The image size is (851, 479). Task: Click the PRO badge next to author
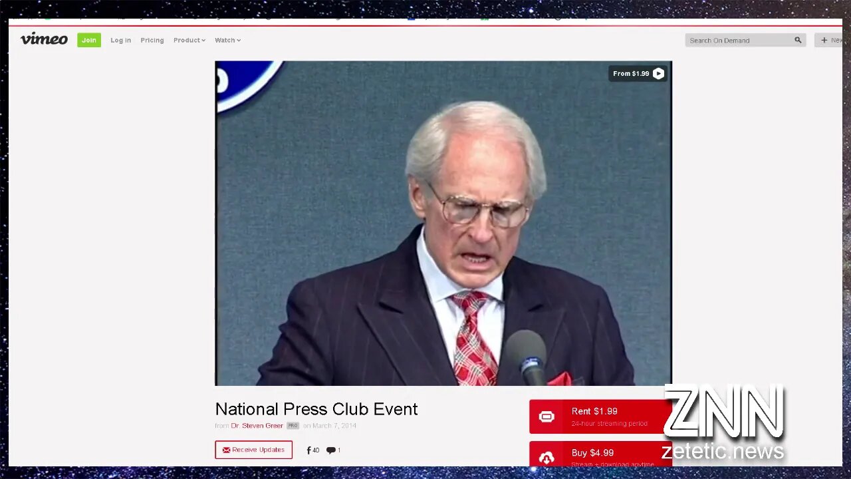click(293, 426)
